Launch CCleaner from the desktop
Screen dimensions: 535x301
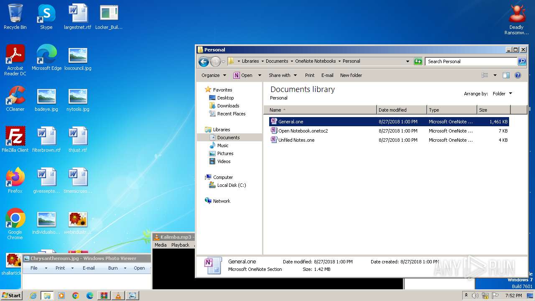coord(15,99)
